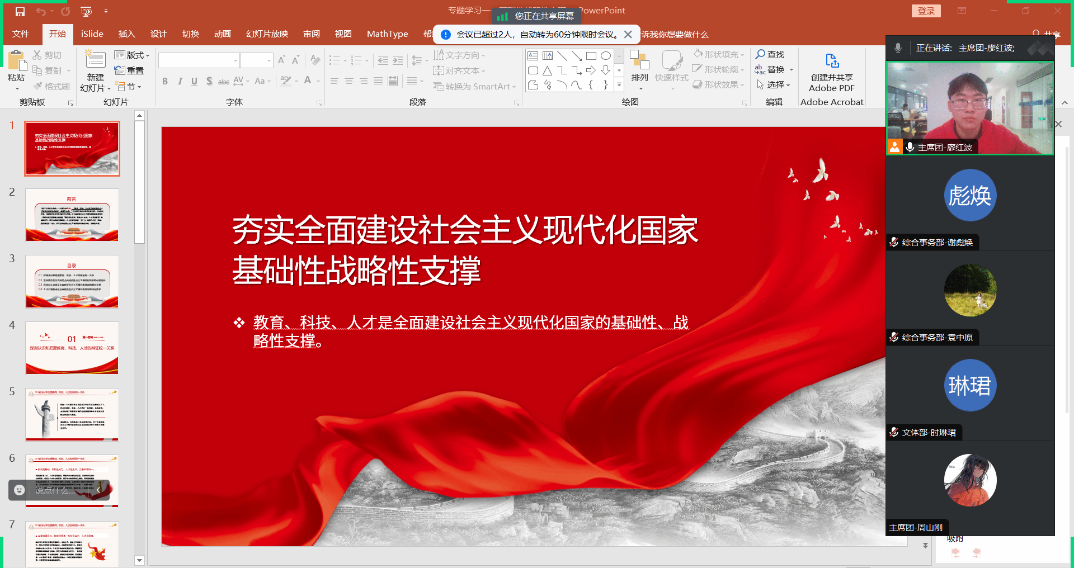Create a new slide with 新建幻灯片
This screenshot has width=1074, height=568.
(x=95, y=60)
